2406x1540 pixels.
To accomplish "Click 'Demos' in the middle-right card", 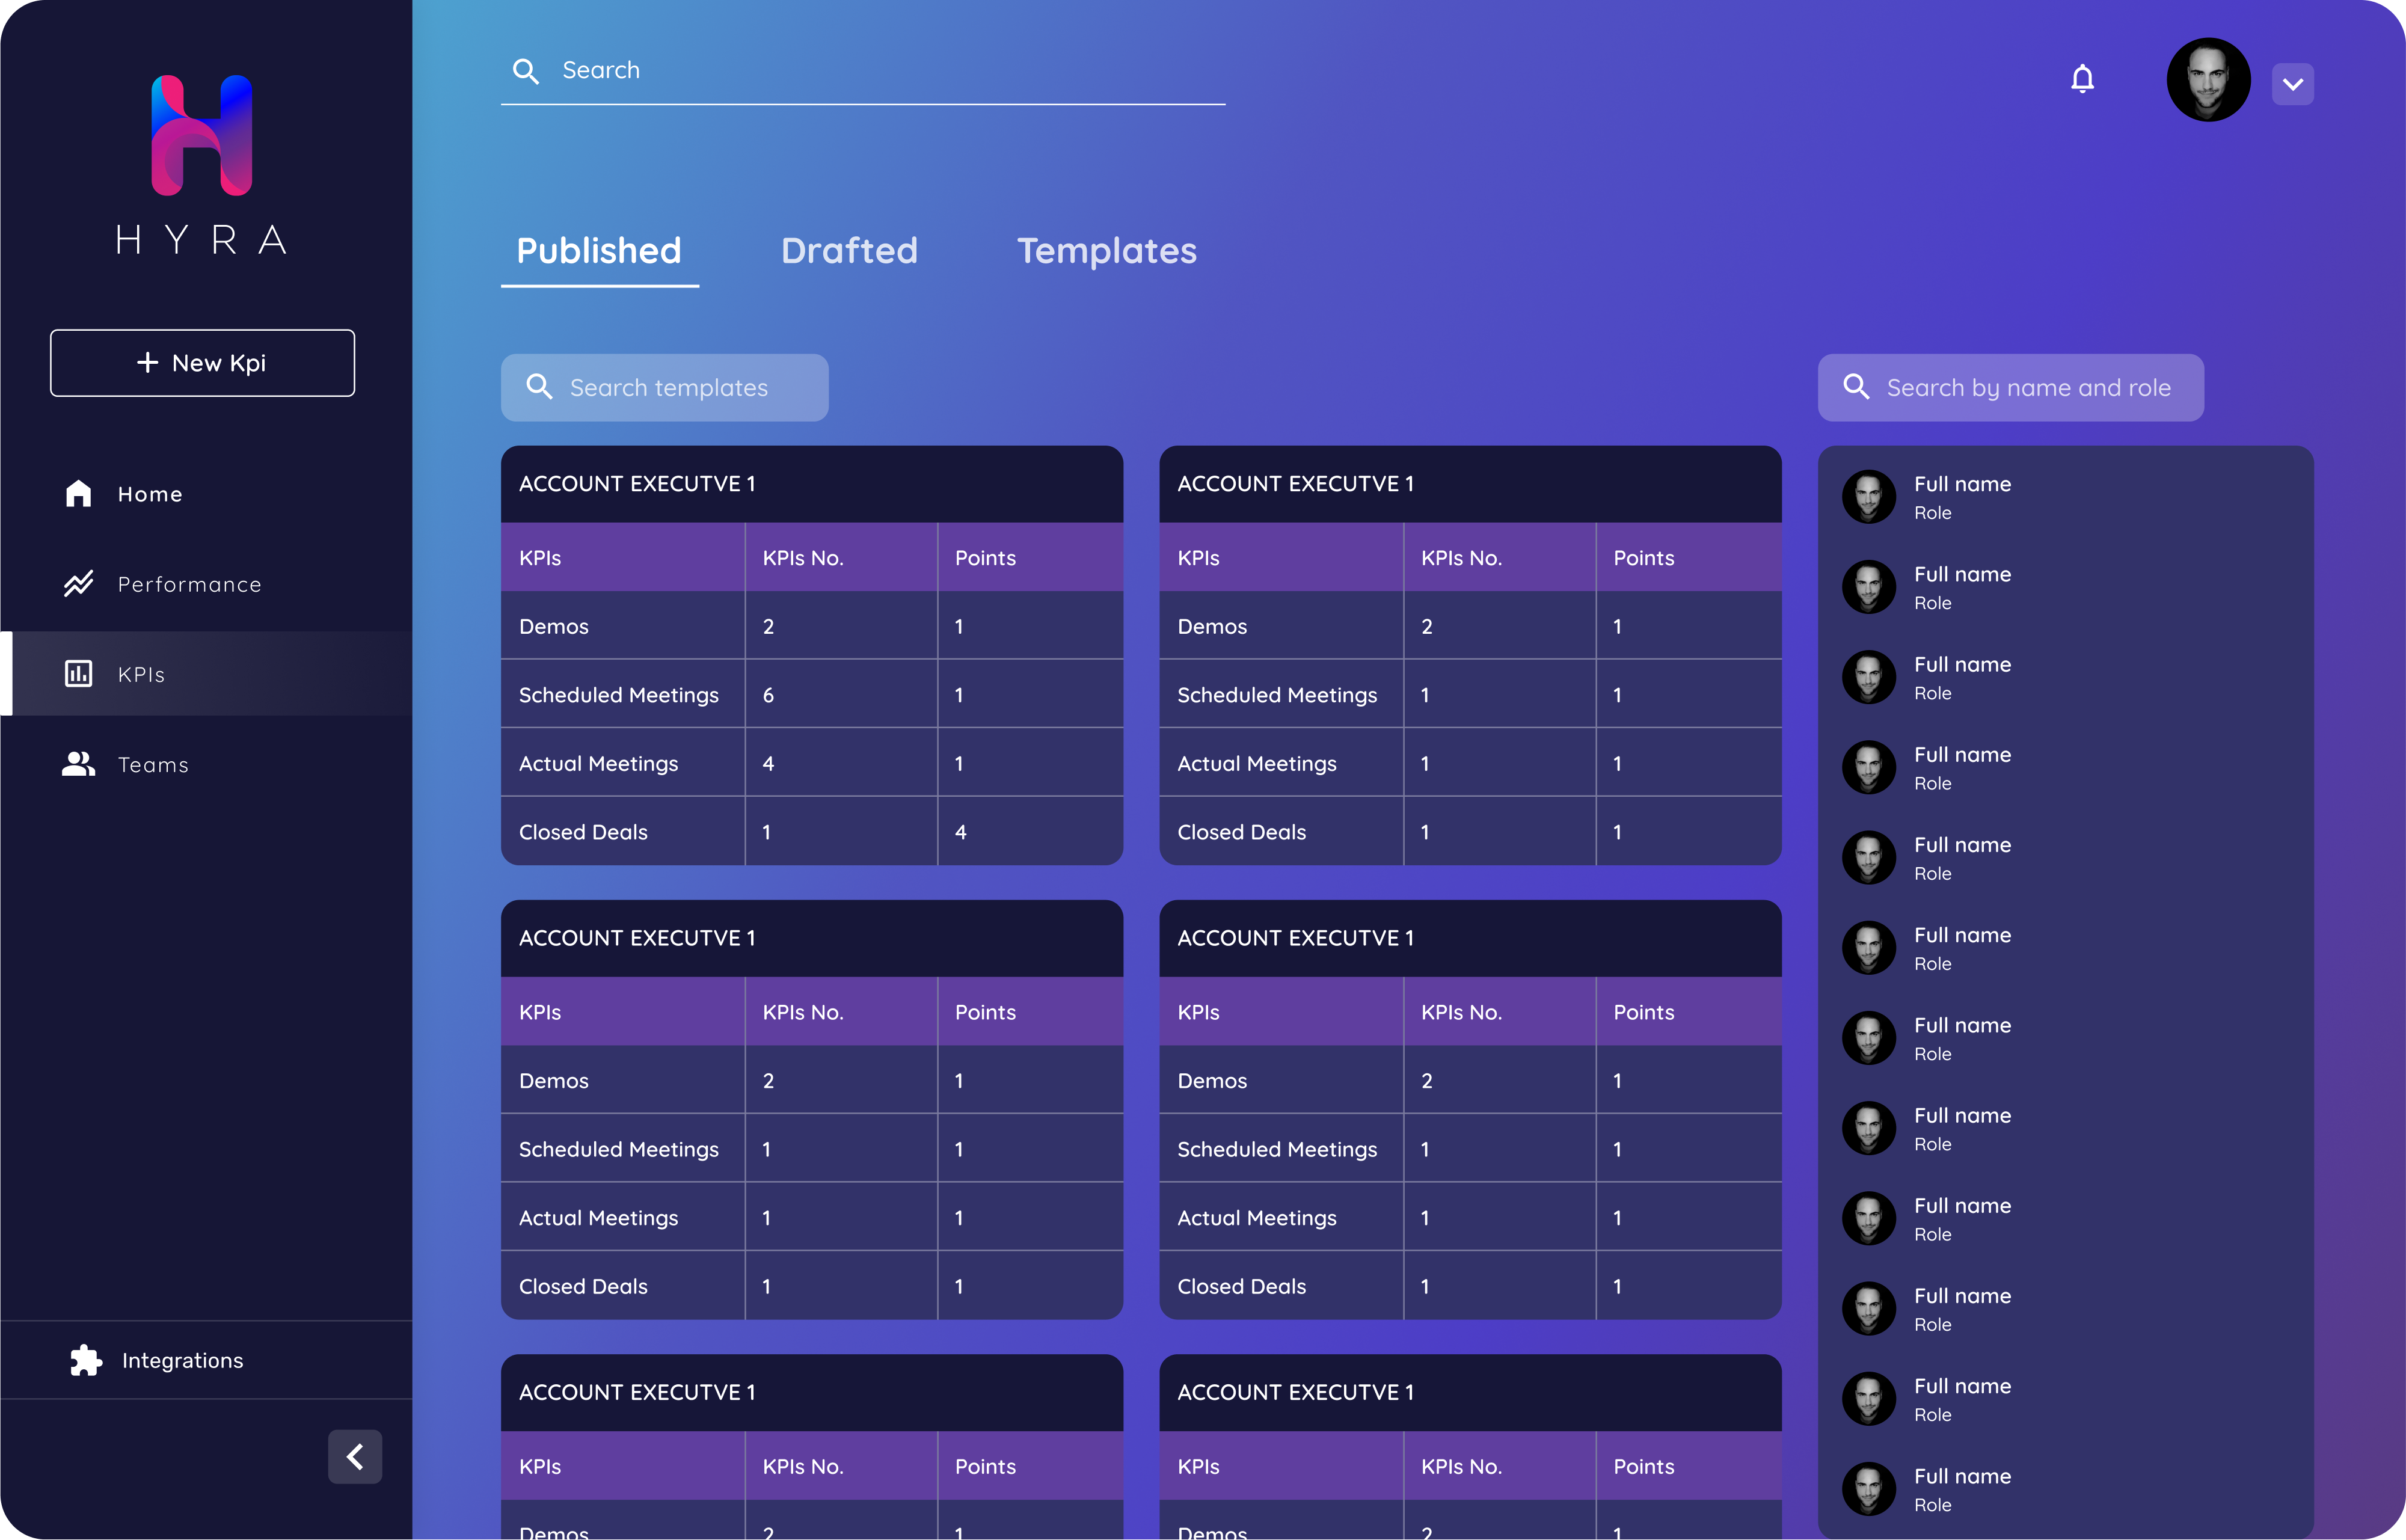I will pyautogui.click(x=1211, y=1081).
